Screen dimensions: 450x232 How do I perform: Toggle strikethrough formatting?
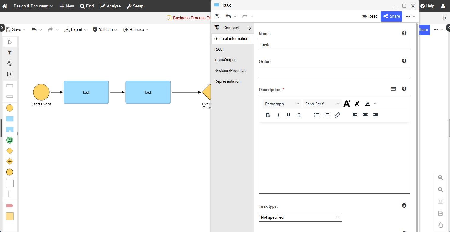(299, 115)
